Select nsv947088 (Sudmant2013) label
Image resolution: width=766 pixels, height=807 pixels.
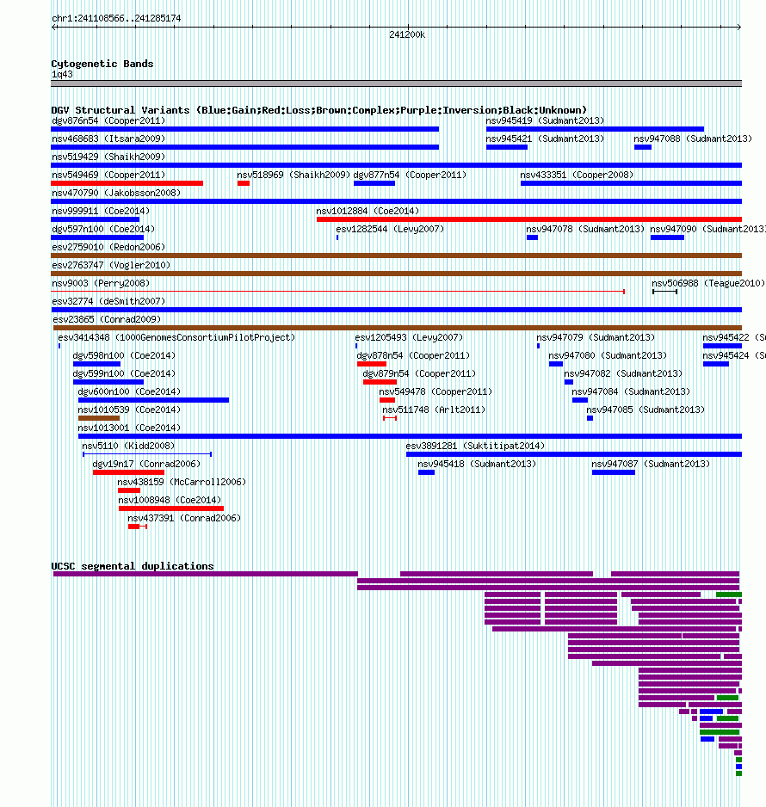pos(693,139)
